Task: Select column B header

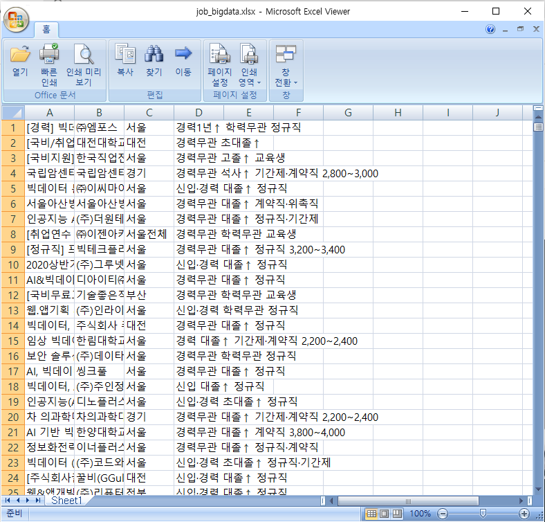Action: point(99,113)
